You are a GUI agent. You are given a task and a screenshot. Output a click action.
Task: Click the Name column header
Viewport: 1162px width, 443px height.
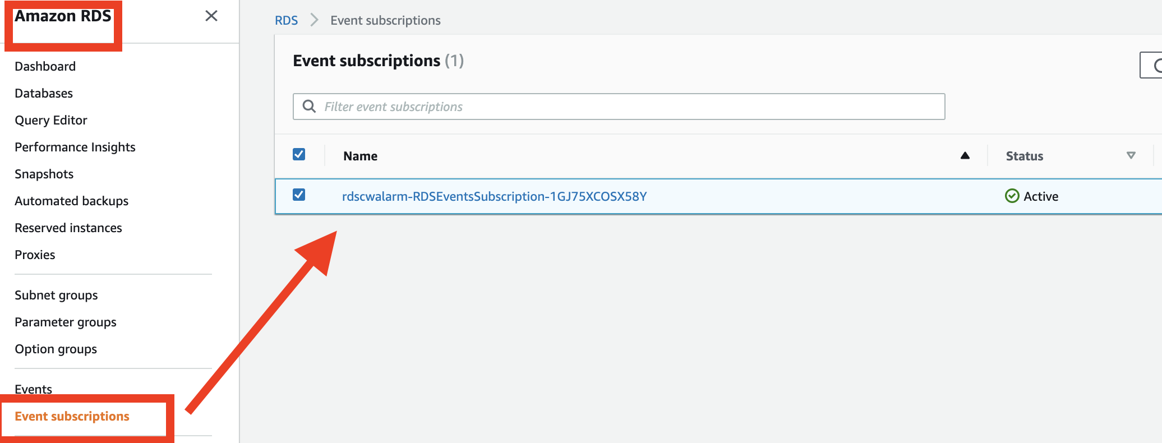click(361, 156)
